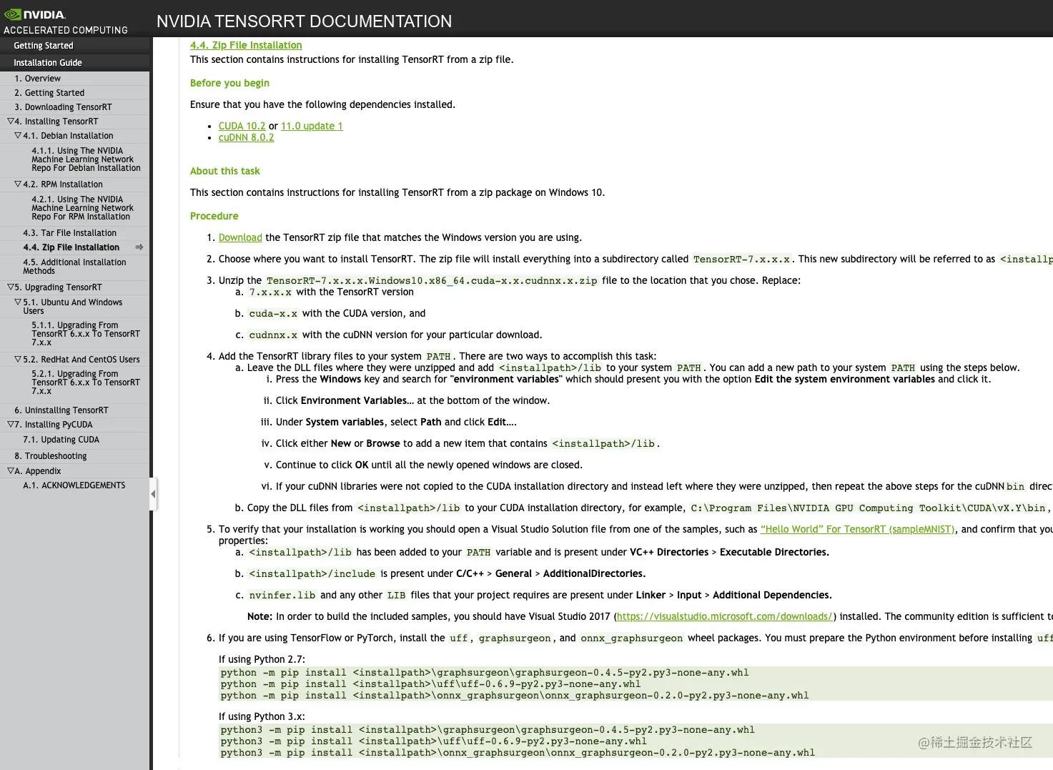Click the Procedure heading
The width and height of the screenshot is (1053, 770).
pos(214,216)
